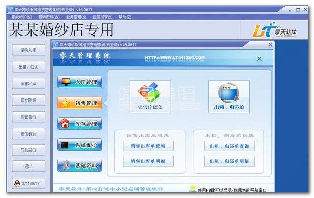The height and width of the screenshot is (198, 314).
Task: Click 销售出库单明细 report button
Action: click(148, 161)
